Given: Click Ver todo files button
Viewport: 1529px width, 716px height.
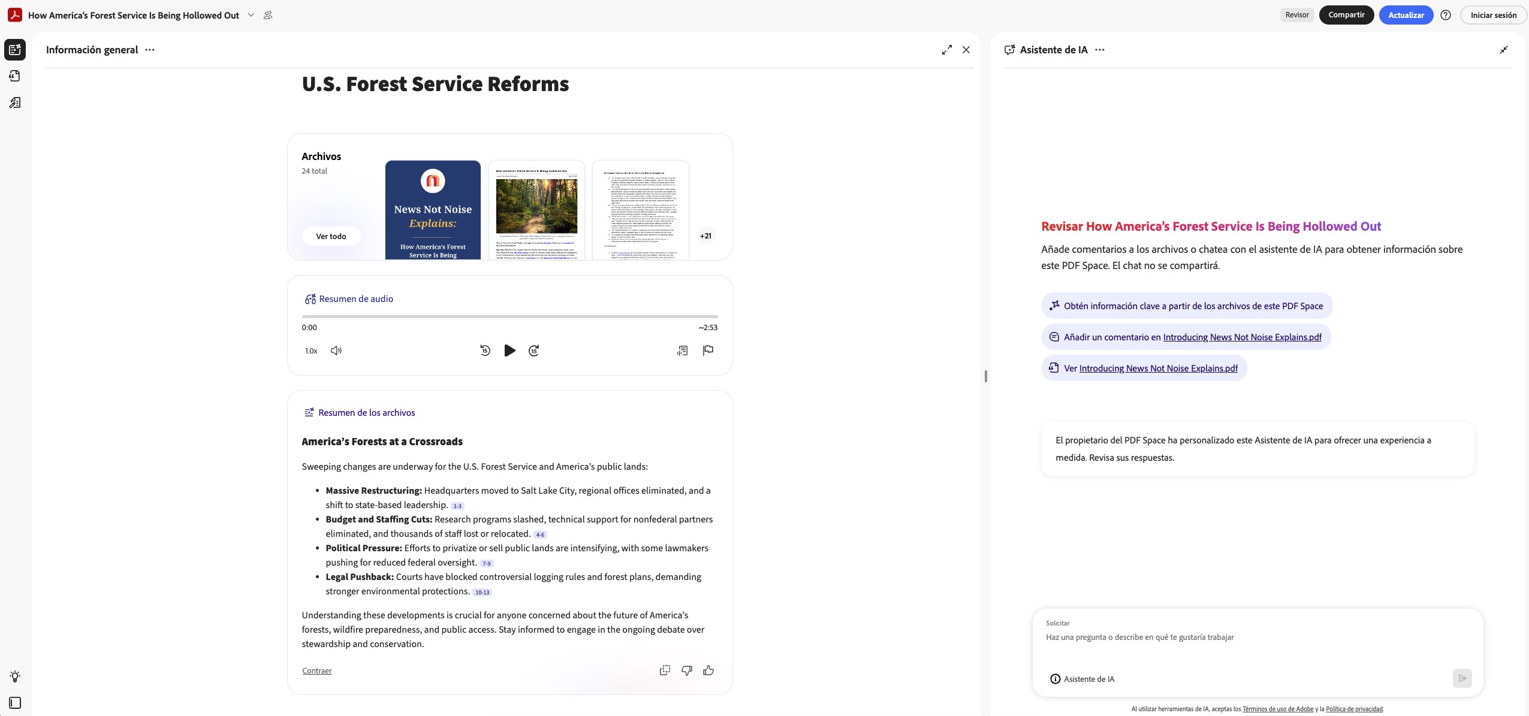Looking at the screenshot, I should (331, 236).
